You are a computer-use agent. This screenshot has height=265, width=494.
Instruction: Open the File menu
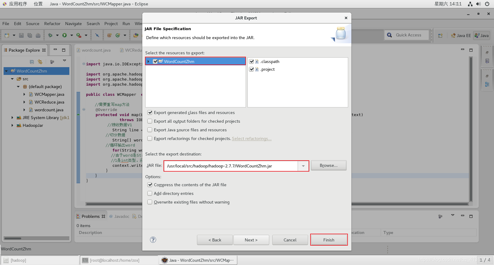[6, 24]
